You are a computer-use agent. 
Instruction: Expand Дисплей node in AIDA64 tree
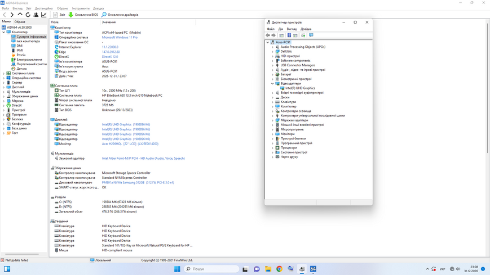[x=4, y=87]
